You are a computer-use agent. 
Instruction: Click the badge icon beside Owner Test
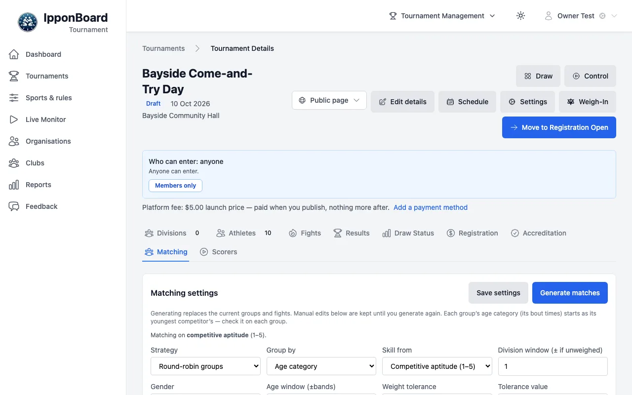pos(602,16)
